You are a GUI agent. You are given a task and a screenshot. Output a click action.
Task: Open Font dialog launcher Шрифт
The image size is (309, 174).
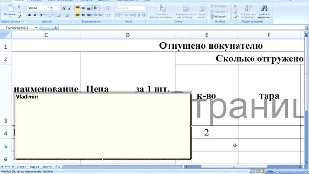tap(71, 21)
